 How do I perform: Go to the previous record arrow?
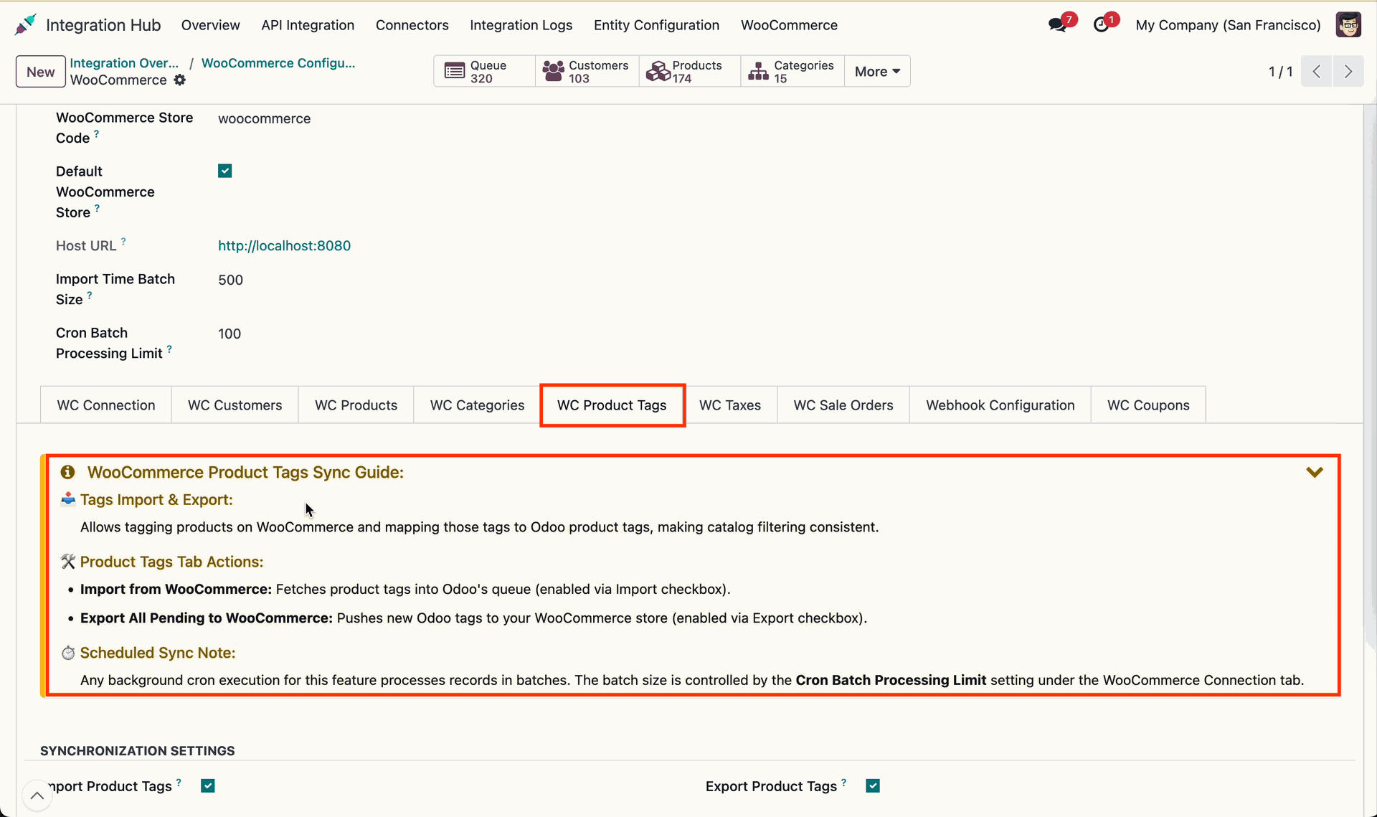[x=1317, y=71]
